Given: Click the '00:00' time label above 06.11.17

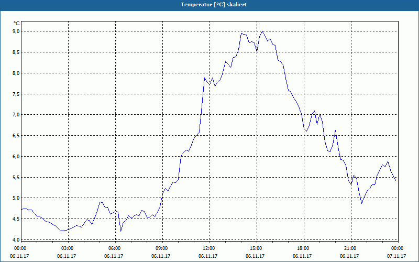Looking at the screenshot, I should [20, 248].
